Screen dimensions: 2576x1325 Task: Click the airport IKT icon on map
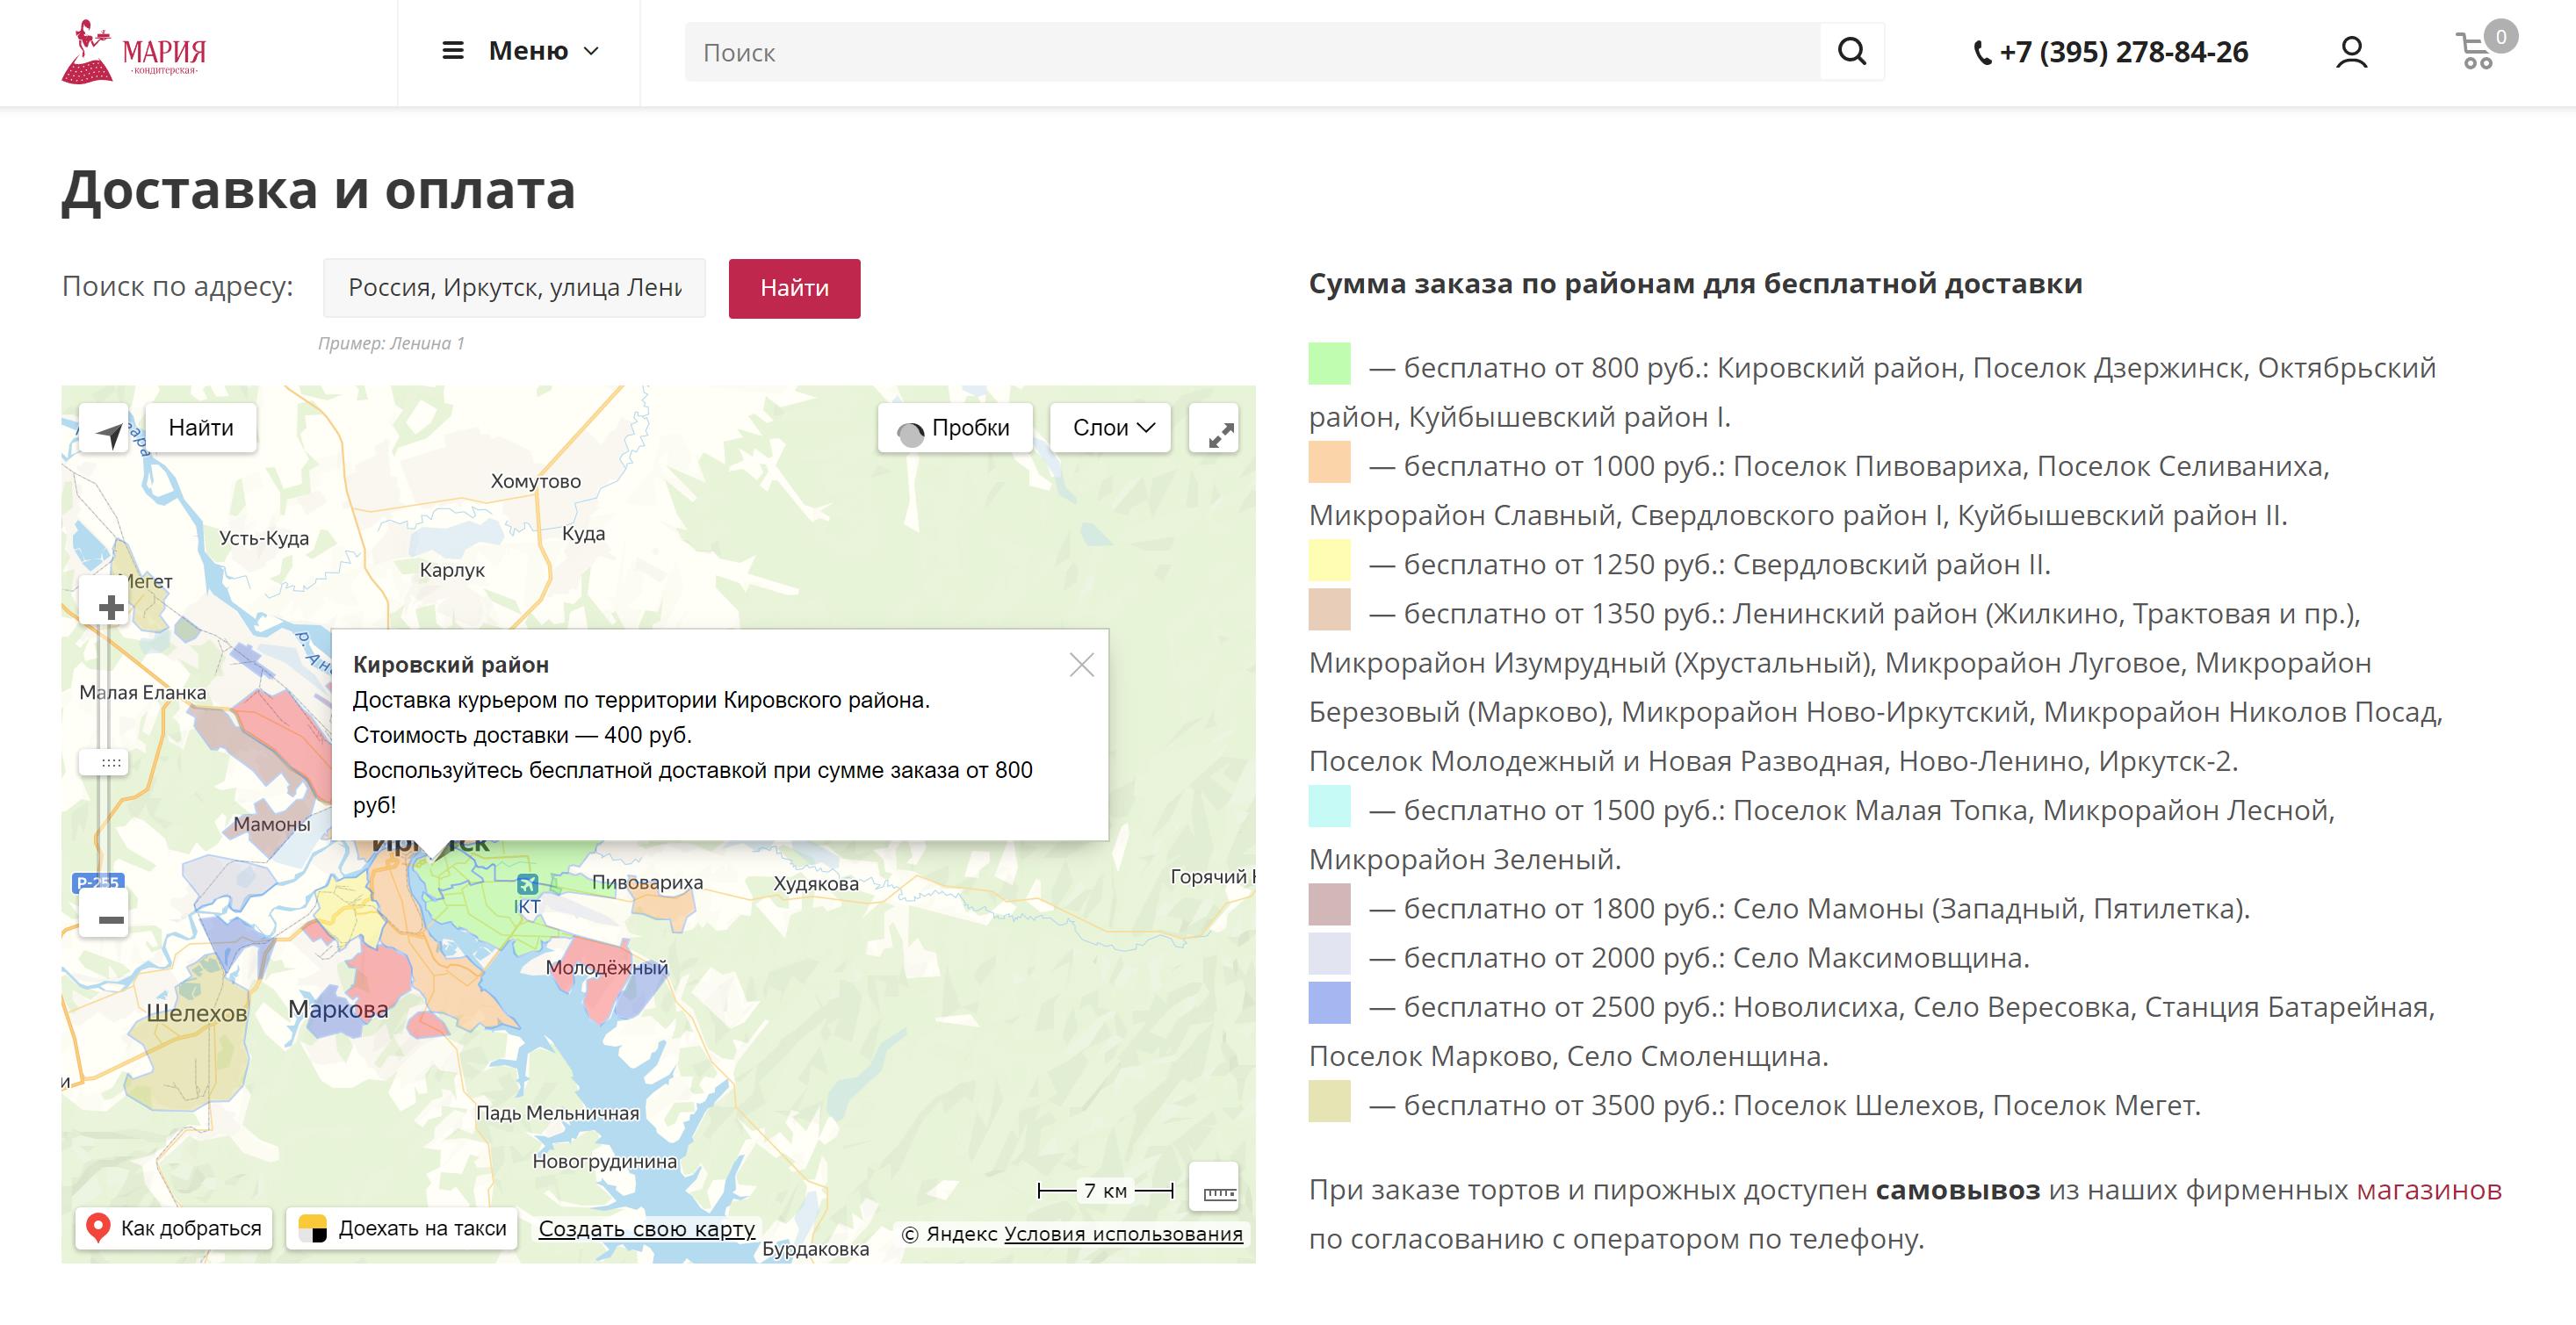pos(527,884)
